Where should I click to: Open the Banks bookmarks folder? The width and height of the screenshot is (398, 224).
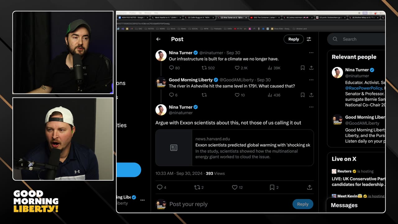tap(182, 29)
